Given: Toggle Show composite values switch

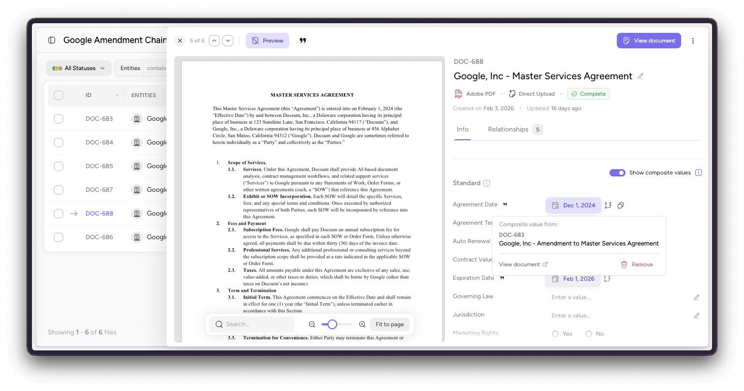Looking at the screenshot, I should (617, 173).
